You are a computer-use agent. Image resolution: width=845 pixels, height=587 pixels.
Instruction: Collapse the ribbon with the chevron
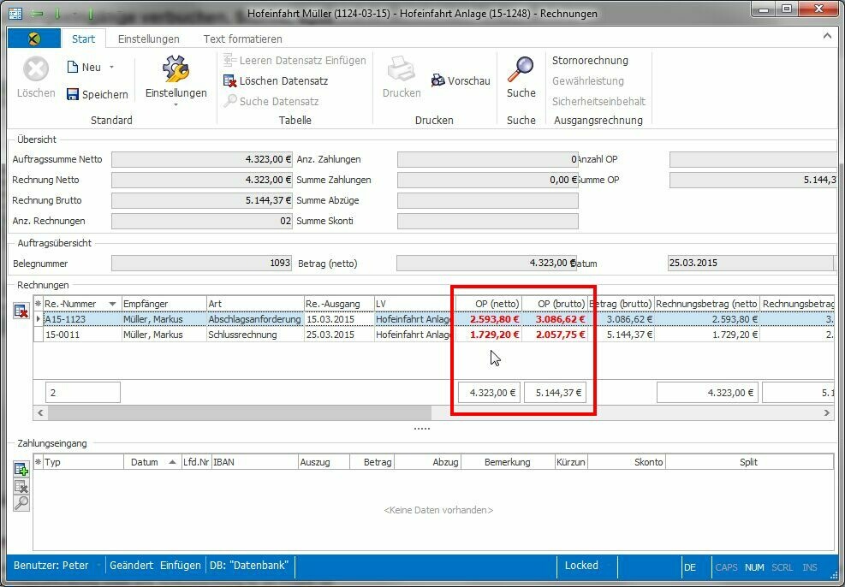(827, 36)
